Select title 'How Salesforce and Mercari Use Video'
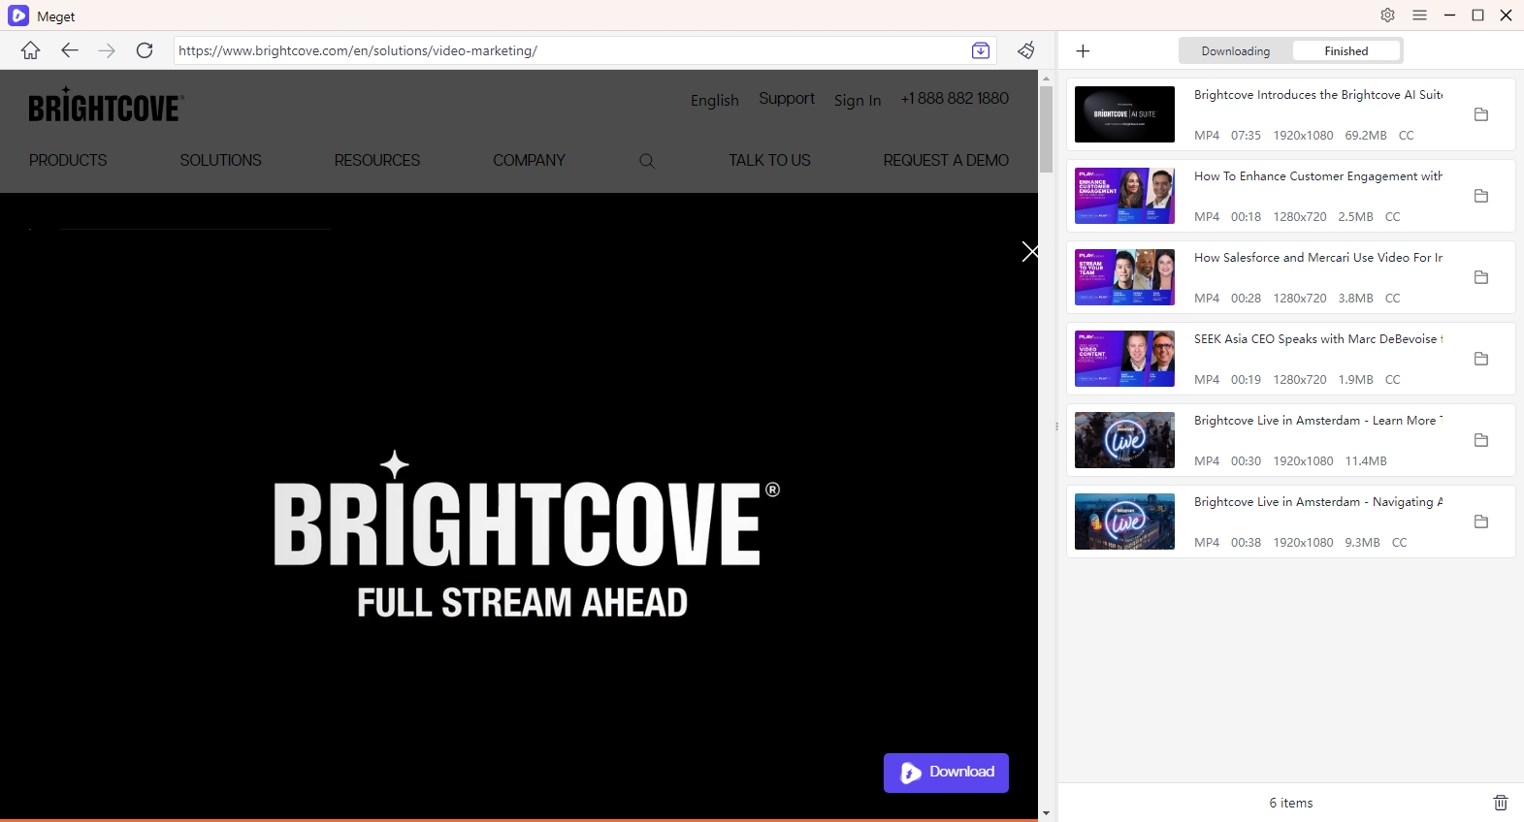This screenshot has width=1524, height=822. (1318, 258)
